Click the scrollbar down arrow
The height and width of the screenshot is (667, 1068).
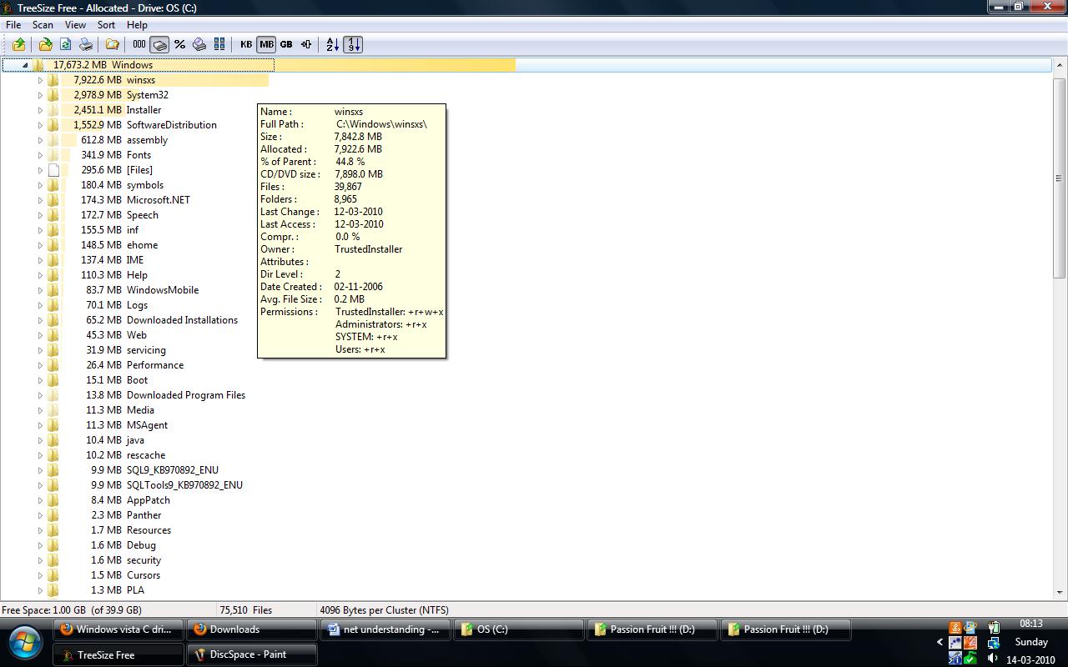(1060, 592)
